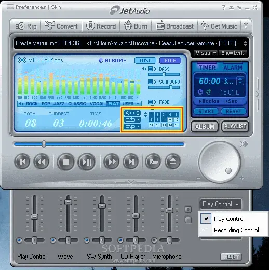Click the A-B repeat button
Screen dimensions: 269x270
(x=132, y=113)
